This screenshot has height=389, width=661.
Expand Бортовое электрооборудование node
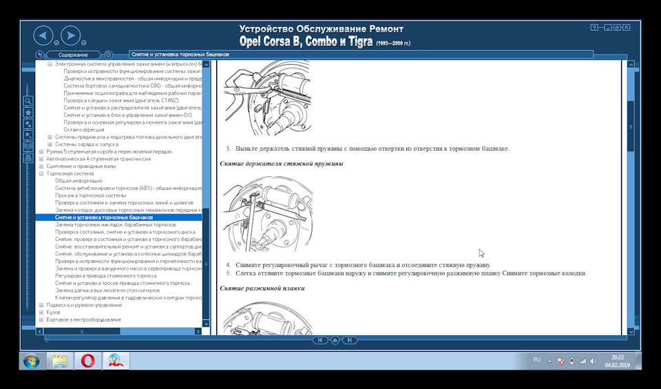point(41,319)
